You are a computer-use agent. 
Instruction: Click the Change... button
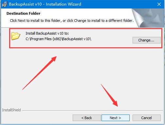(x=147, y=40)
